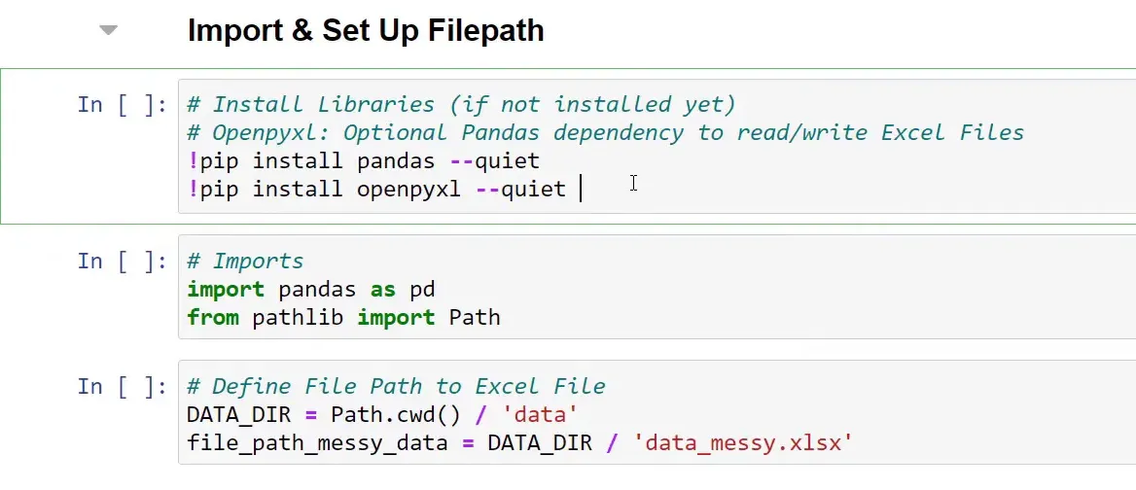Click the '# Imports' comment
This screenshot has width=1136, height=490.
(x=245, y=262)
